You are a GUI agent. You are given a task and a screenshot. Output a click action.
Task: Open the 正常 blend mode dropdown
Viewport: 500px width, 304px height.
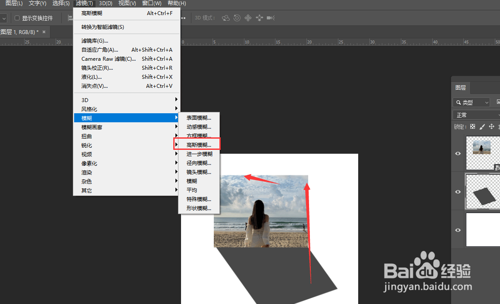(x=476, y=115)
